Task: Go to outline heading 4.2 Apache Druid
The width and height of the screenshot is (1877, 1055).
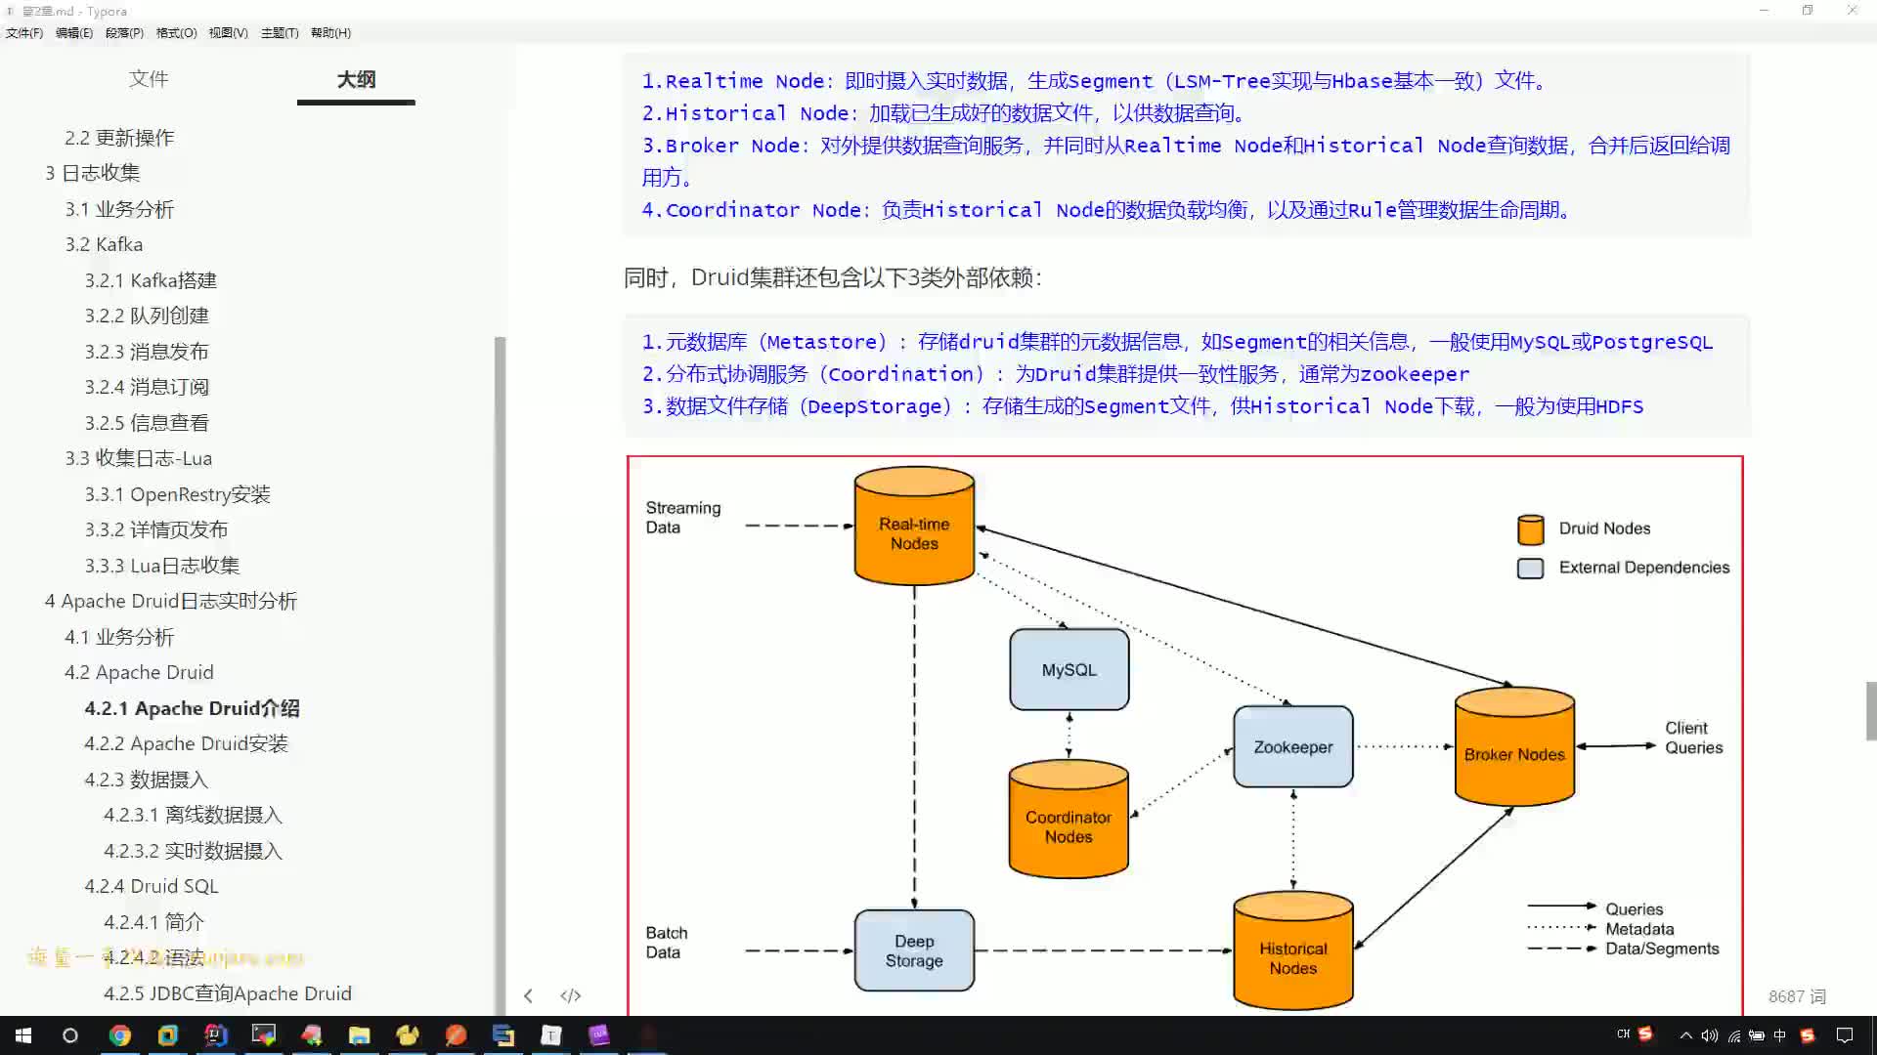Action: [139, 672]
